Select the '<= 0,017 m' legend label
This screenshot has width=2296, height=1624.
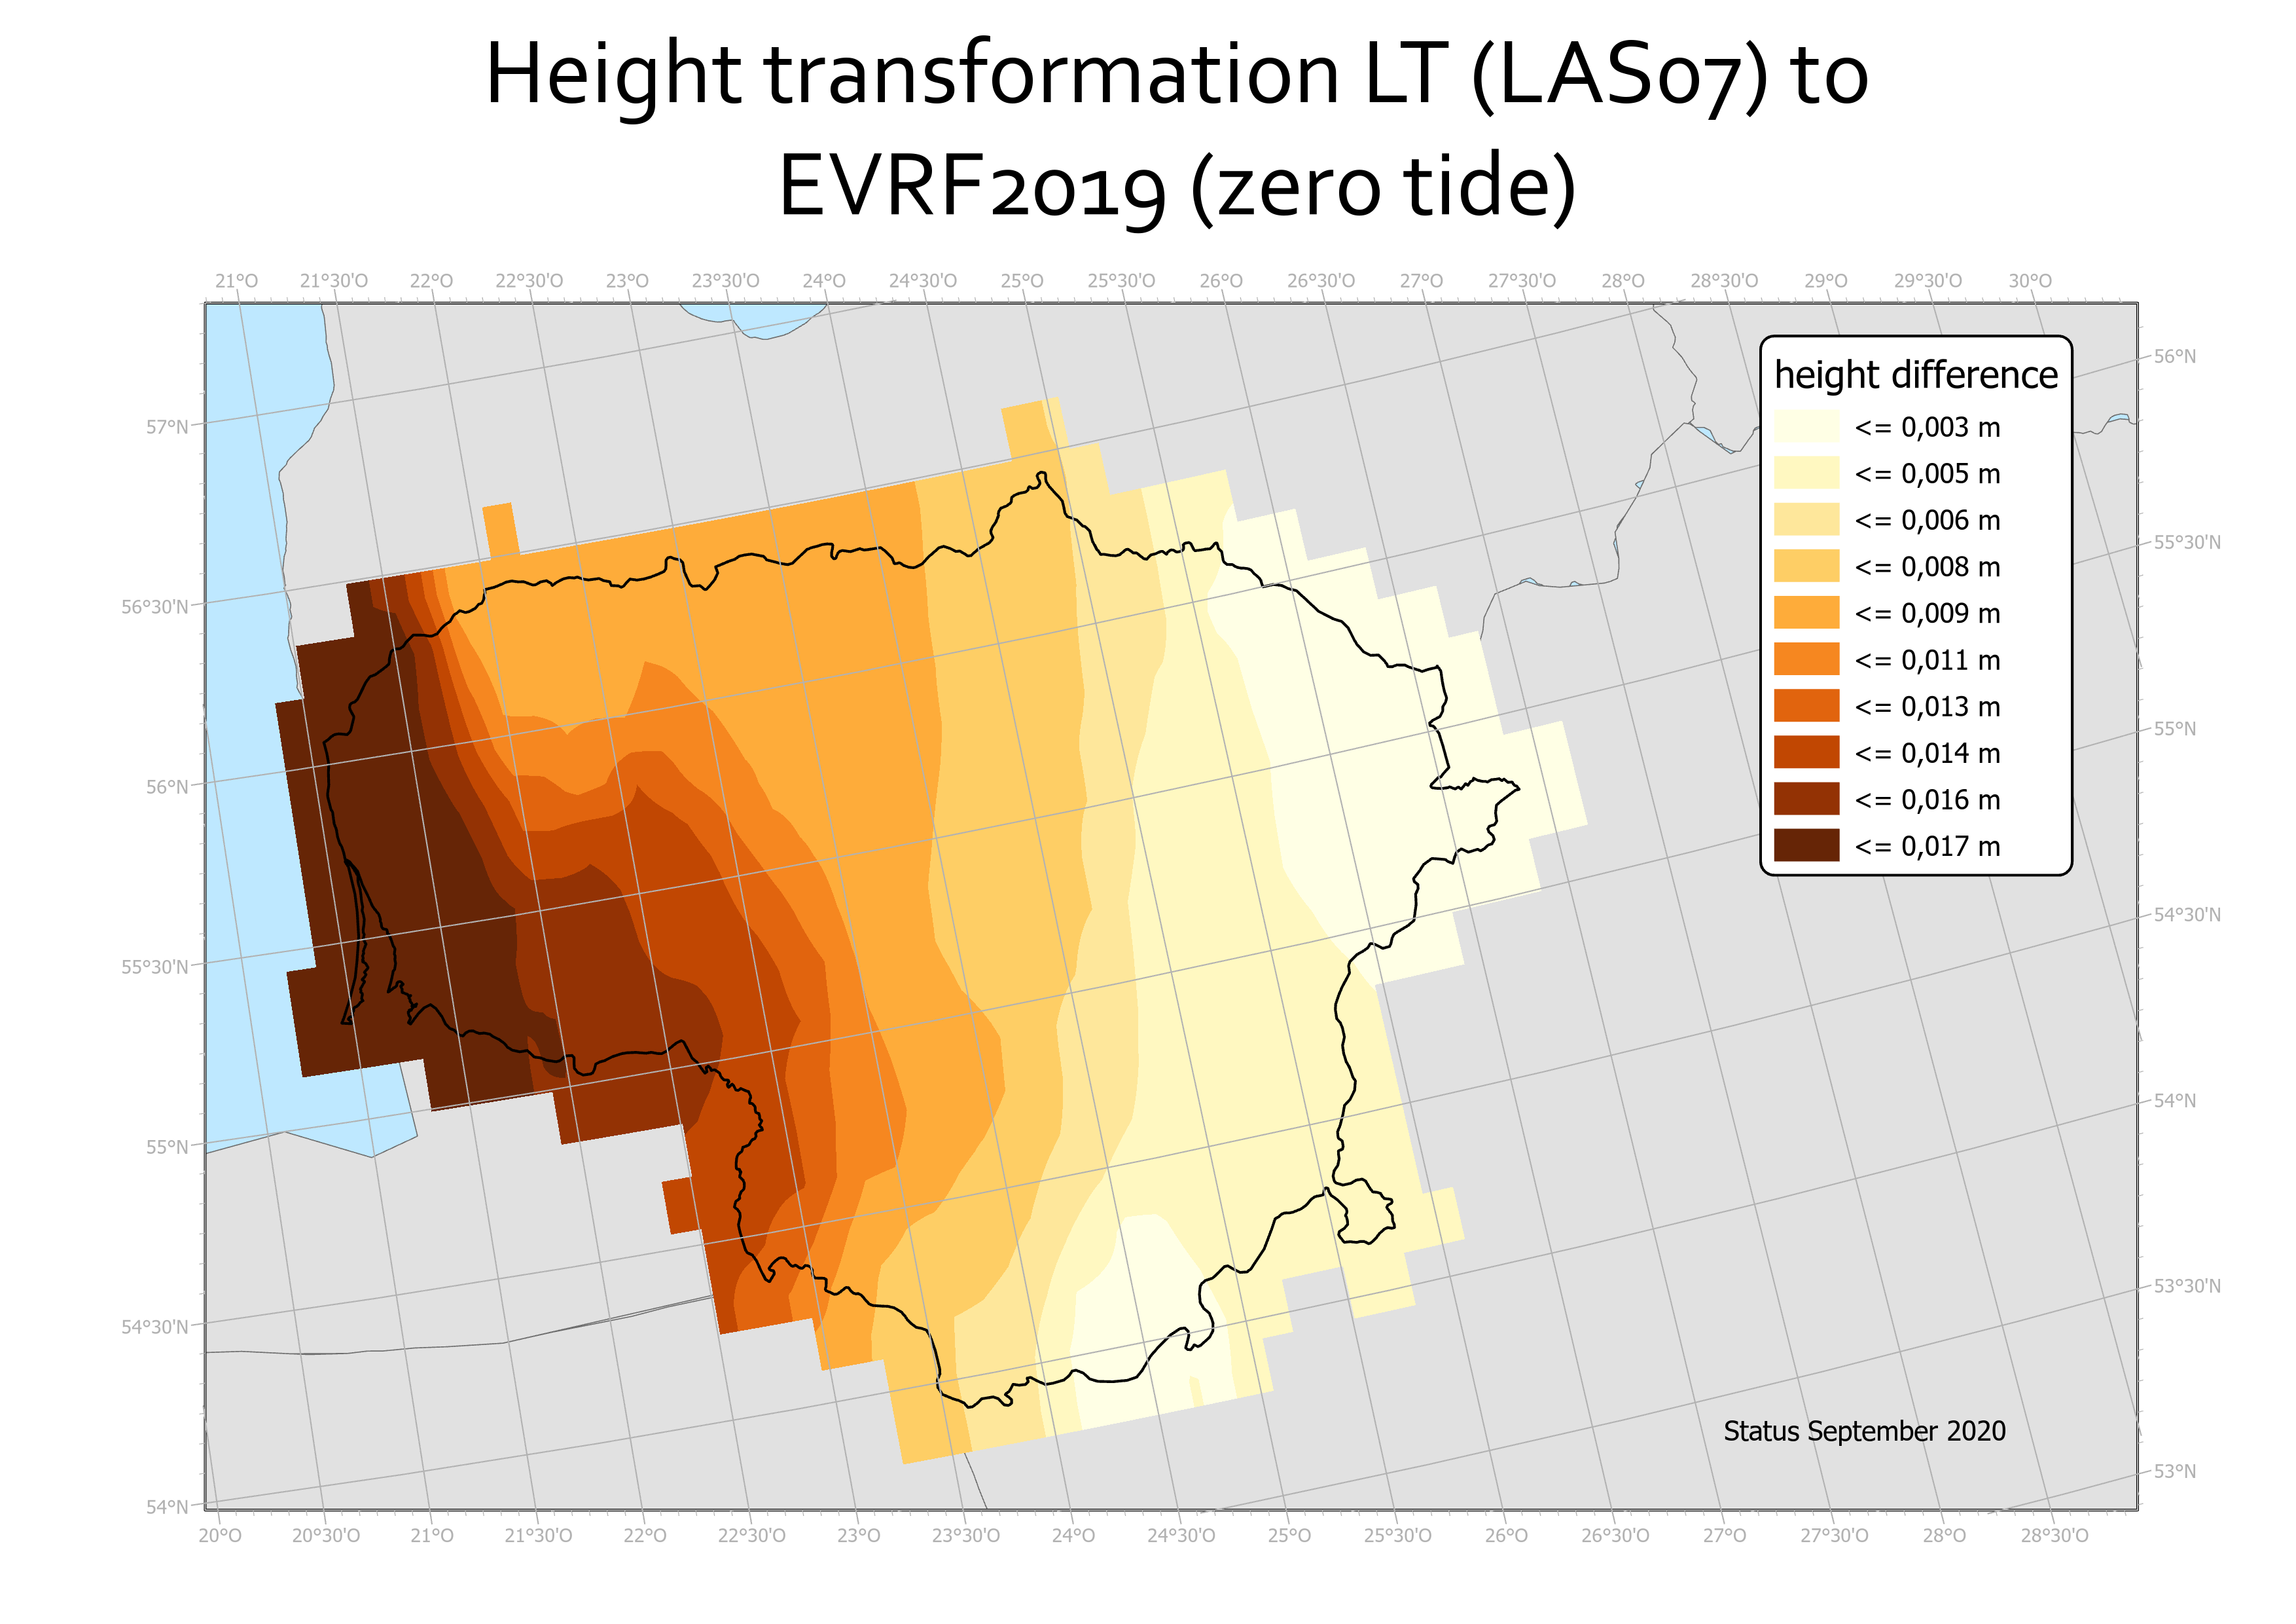pos(1927,845)
